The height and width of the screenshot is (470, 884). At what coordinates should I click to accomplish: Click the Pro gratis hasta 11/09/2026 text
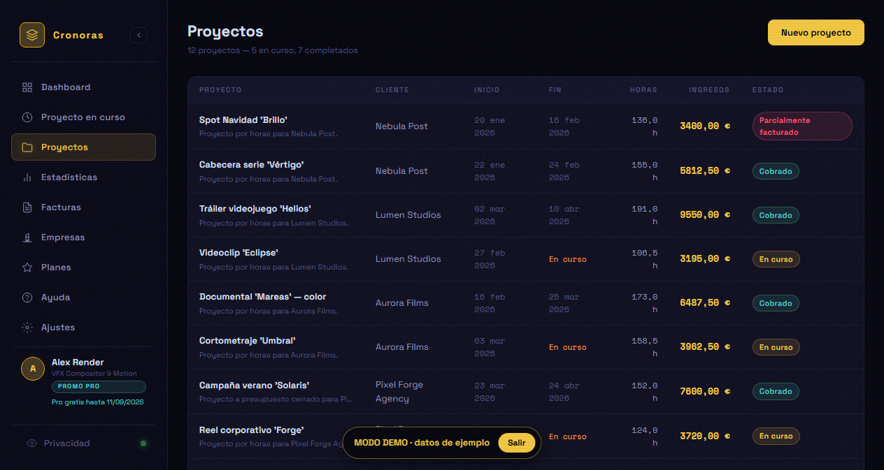click(x=98, y=402)
